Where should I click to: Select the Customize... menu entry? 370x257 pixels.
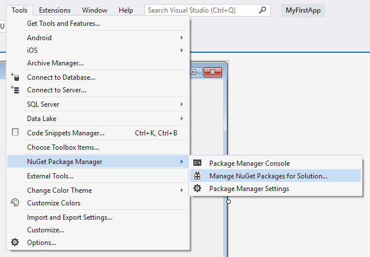(x=98, y=230)
